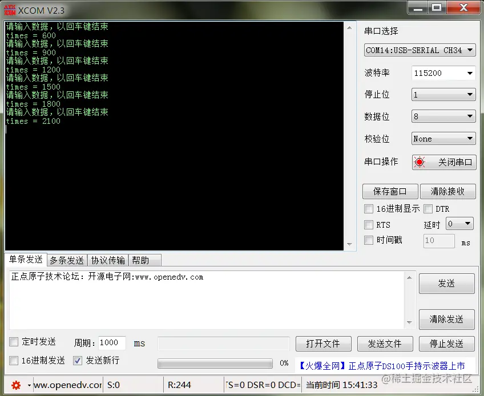Click 打开文件 open file button
The image size is (484, 396).
coord(324,344)
